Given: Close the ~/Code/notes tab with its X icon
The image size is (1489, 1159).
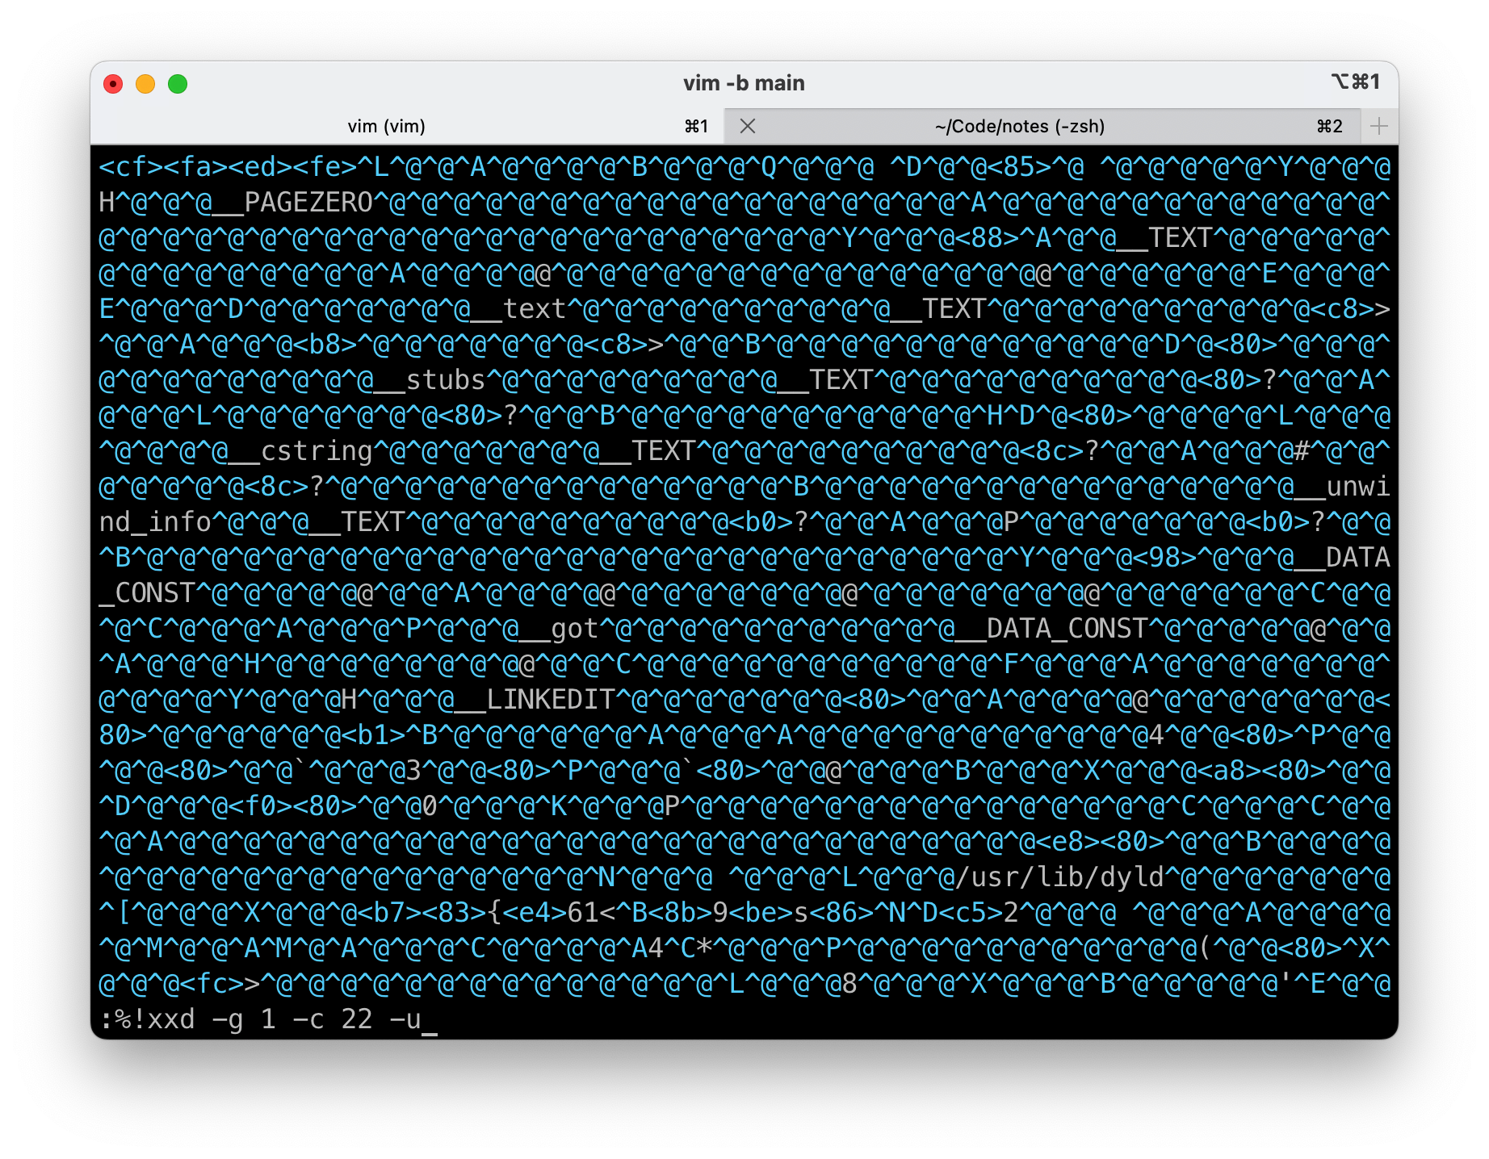Looking at the screenshot, I should coord(748,127).
